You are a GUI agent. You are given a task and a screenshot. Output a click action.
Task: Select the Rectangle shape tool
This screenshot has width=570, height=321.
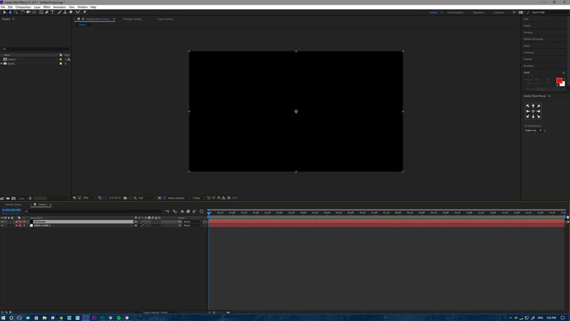coord(41,12)
